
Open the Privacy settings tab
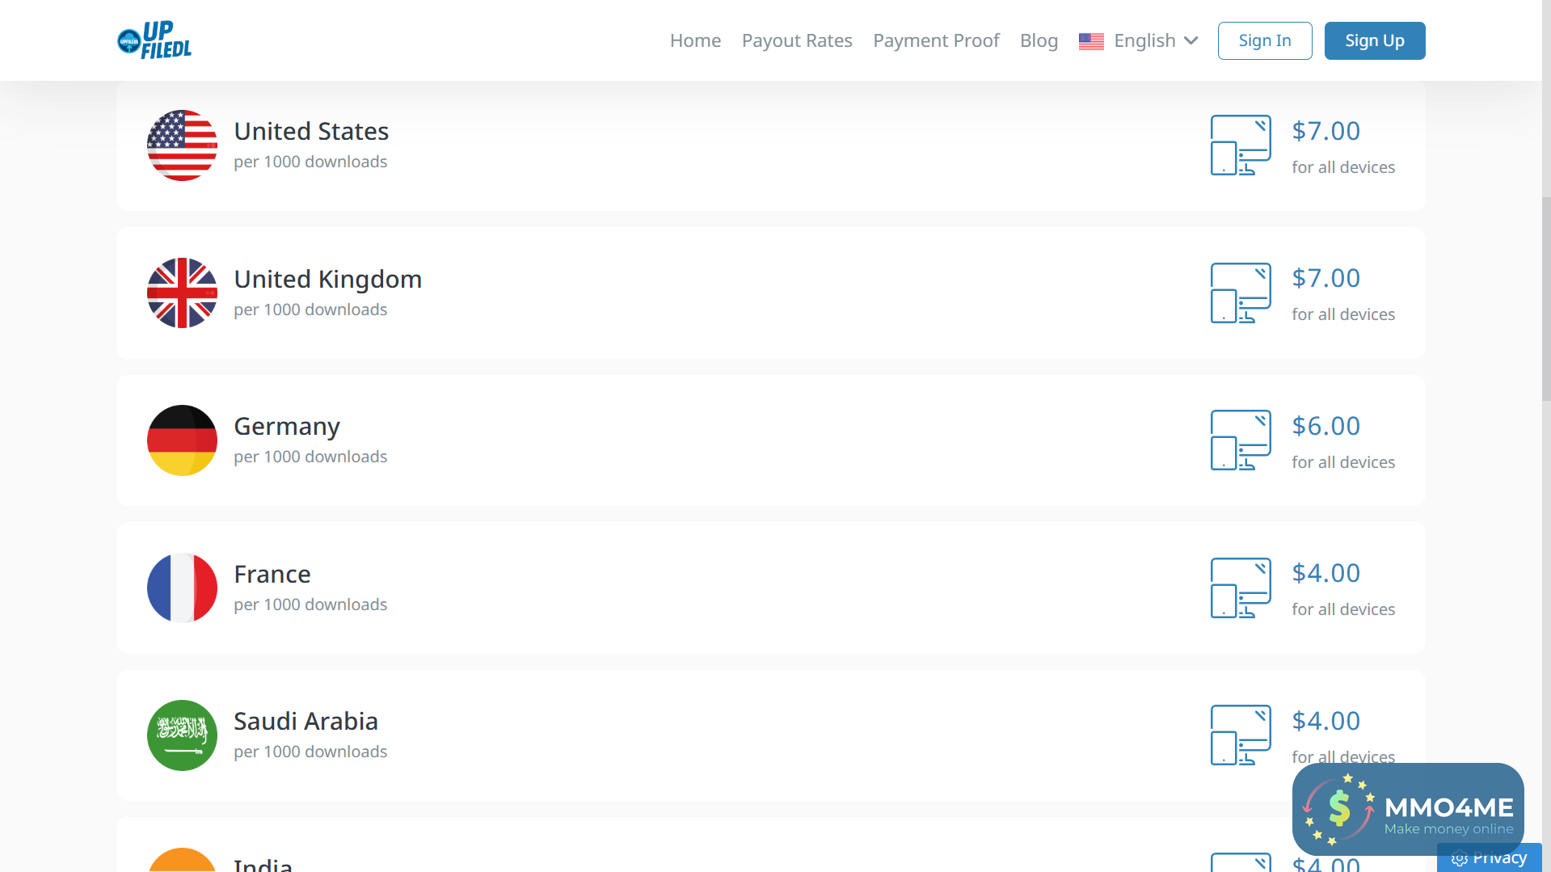(x=1489, y=858)
